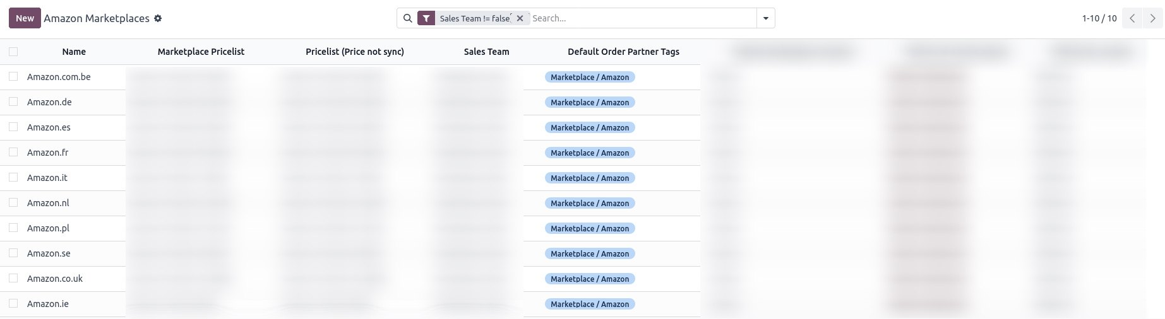Go to the next page of records
Viewport: 1165px width, 319px height.
(1152, 18)
